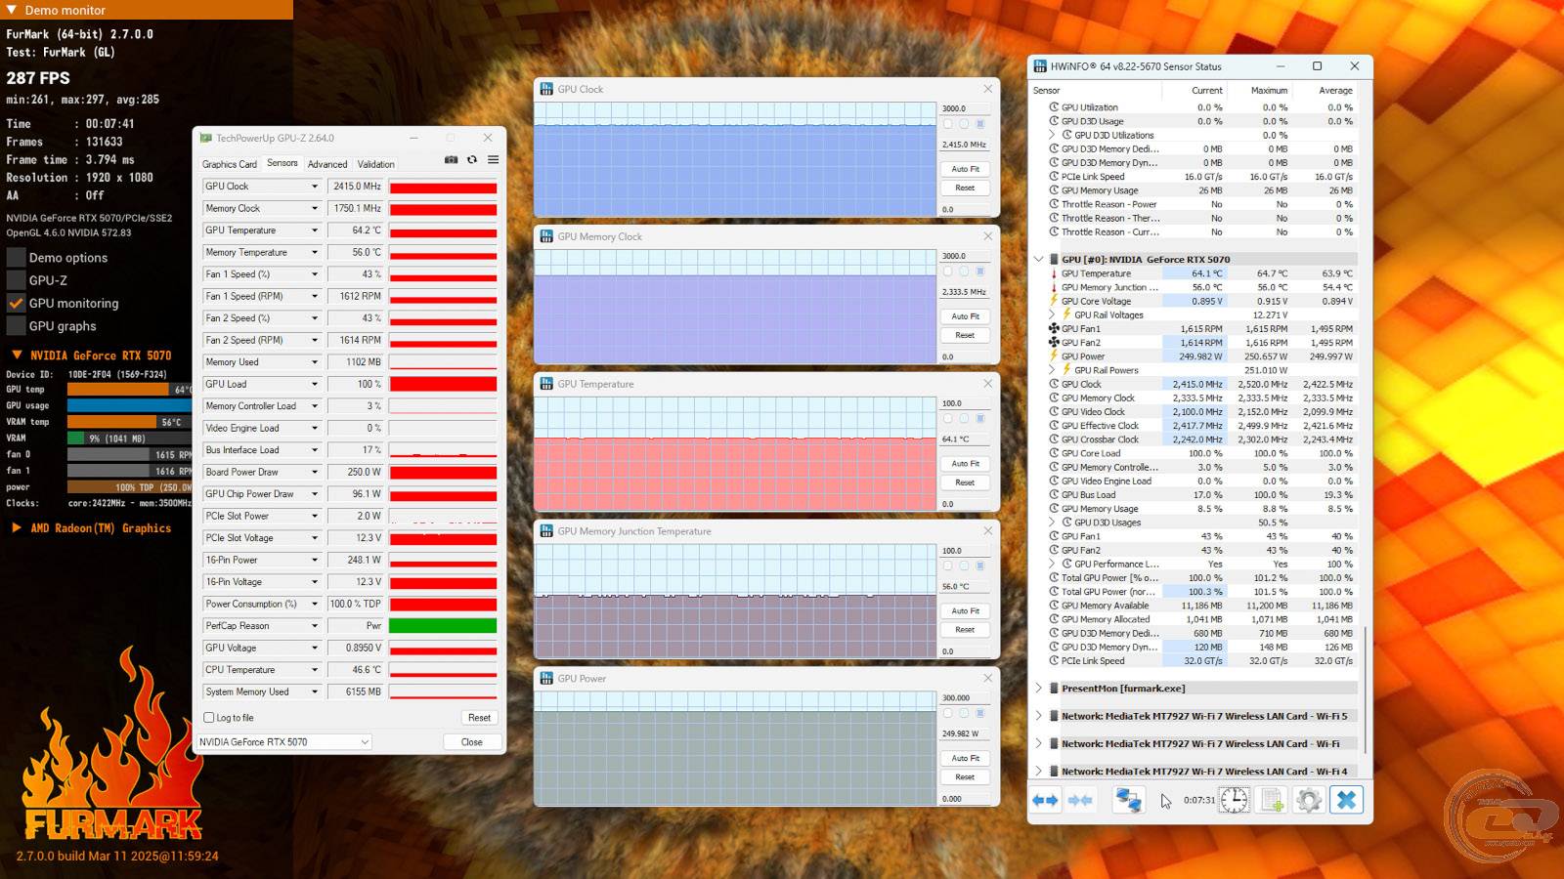Expand GPU Rail Powers subgroup

pyautogui.click(x=1053, y=370)
